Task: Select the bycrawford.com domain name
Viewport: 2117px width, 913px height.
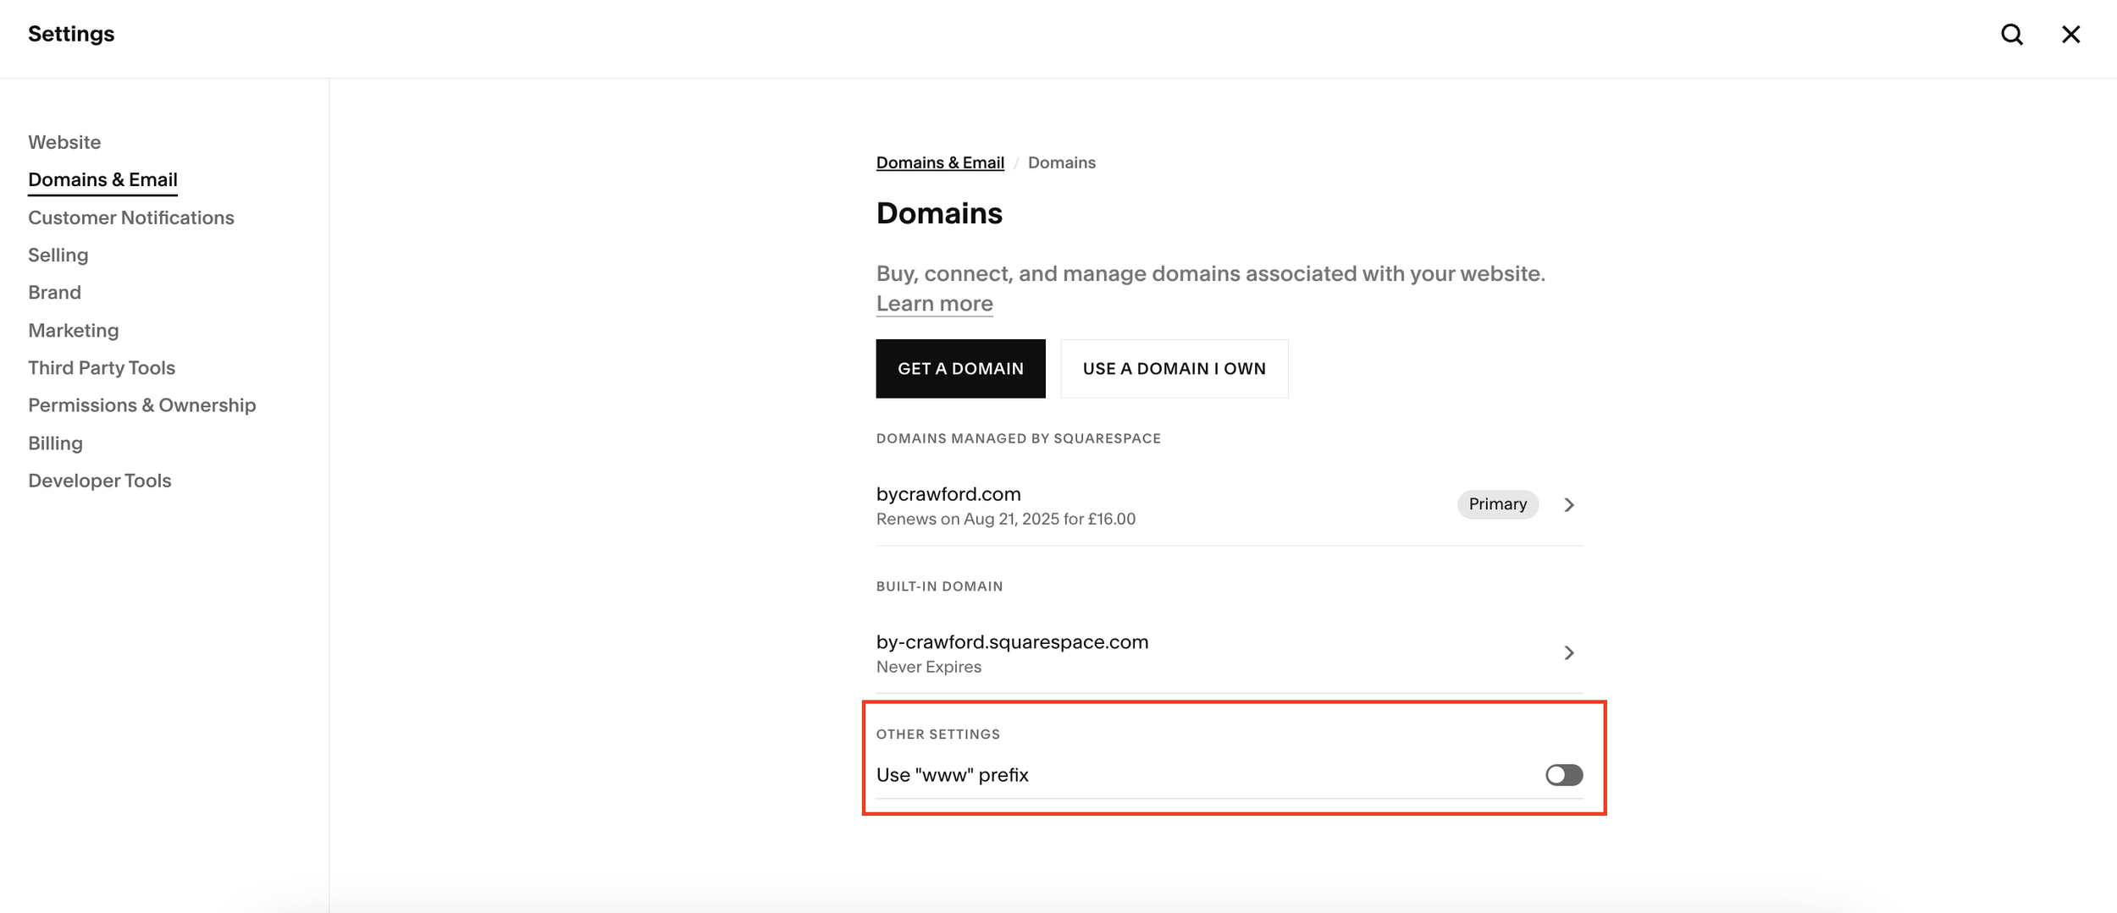Action: 948,494
